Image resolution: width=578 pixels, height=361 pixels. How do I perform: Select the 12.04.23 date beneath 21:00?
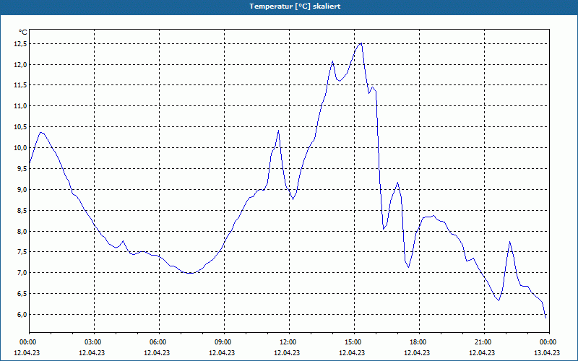tap(482, 352)
